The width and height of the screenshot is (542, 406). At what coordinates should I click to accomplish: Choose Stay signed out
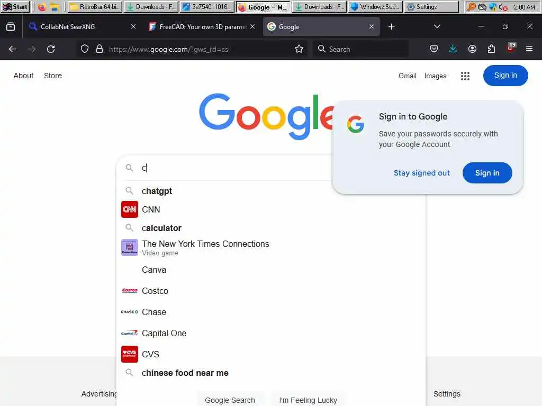point(422,173)
